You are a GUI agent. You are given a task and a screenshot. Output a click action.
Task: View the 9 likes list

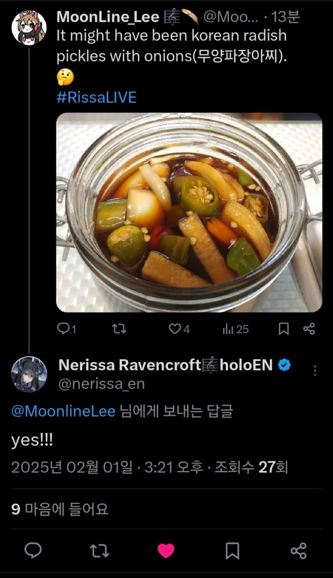coord(60,509)
